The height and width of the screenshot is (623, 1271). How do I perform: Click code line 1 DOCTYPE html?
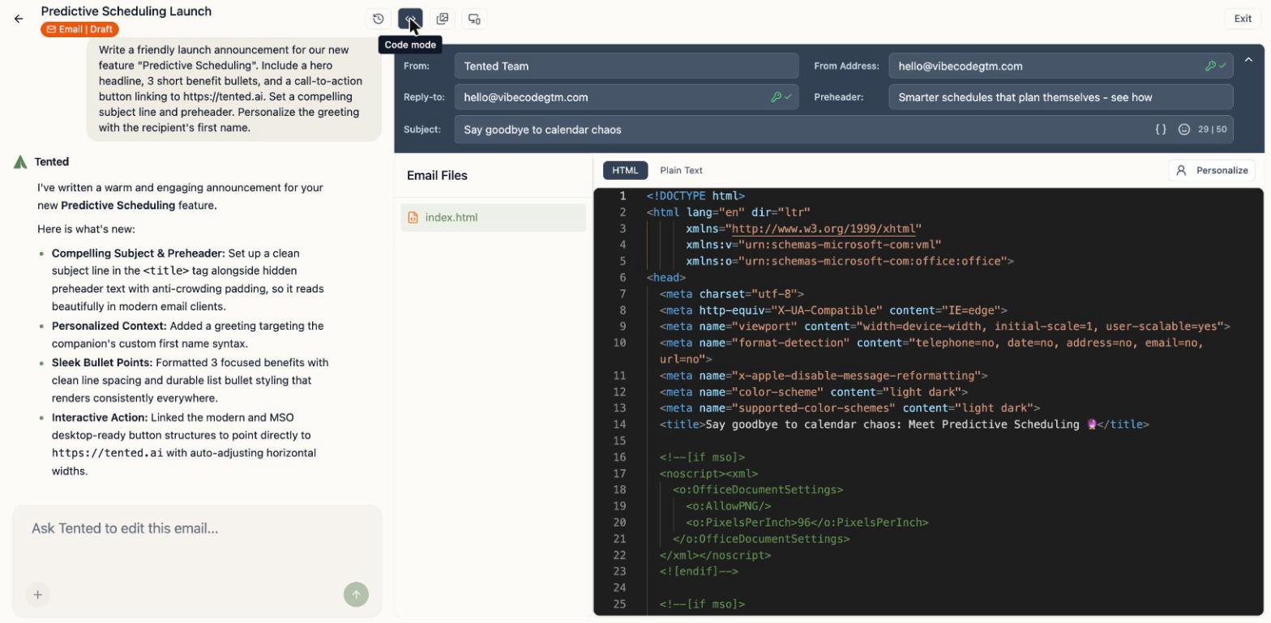(x=695, y=196)
